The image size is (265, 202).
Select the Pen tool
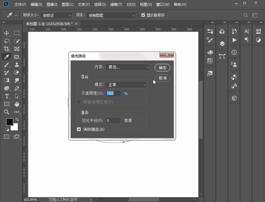(17, 88)
